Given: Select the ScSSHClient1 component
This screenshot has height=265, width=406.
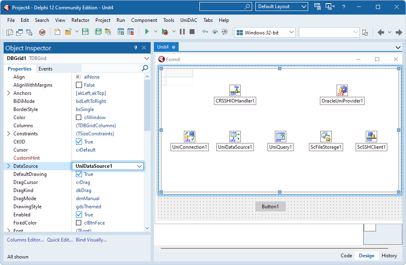Looking at the screenshot, I should click(x=371, y=137).
